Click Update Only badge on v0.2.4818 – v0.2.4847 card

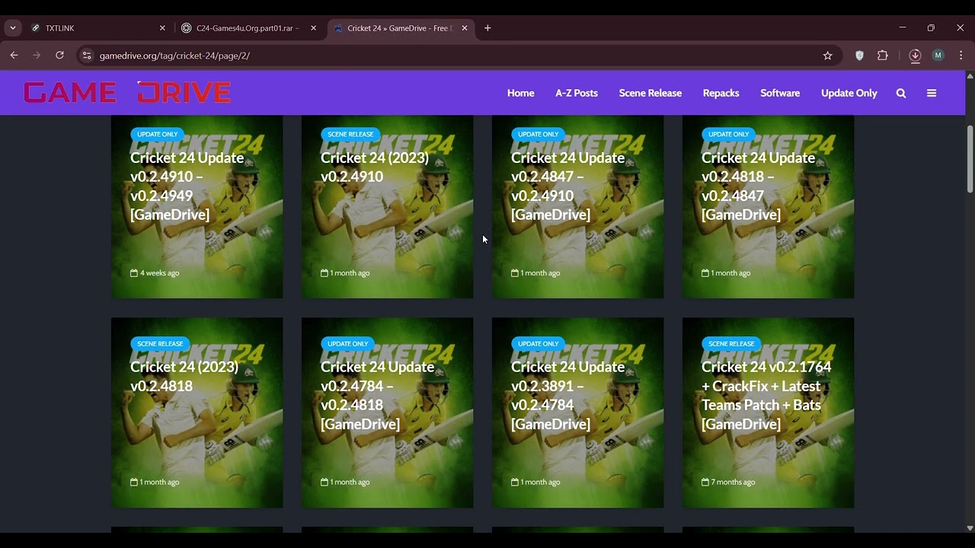click(x=729, y=134)
